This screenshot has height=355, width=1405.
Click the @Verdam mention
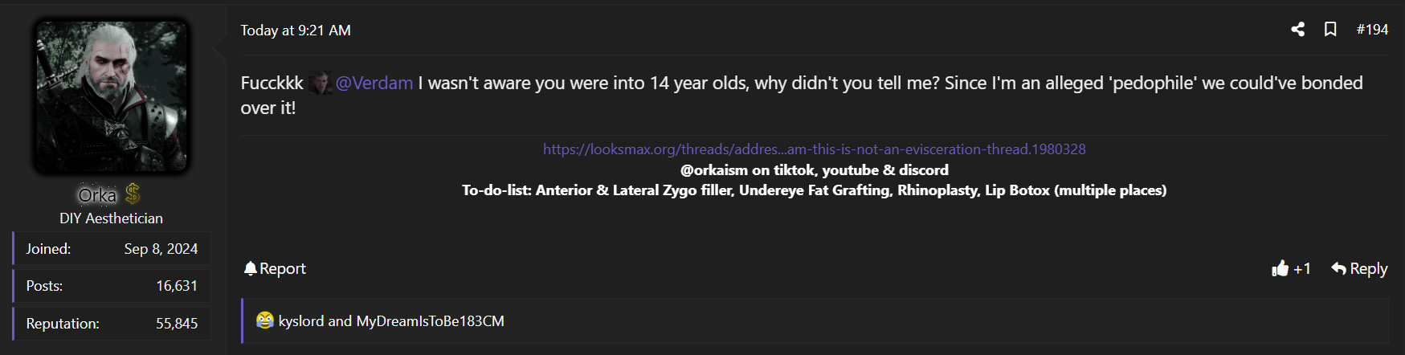coord(374,83)
